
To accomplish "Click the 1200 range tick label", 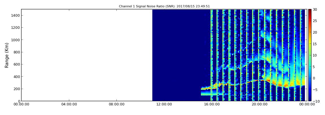I will (16, 28).
